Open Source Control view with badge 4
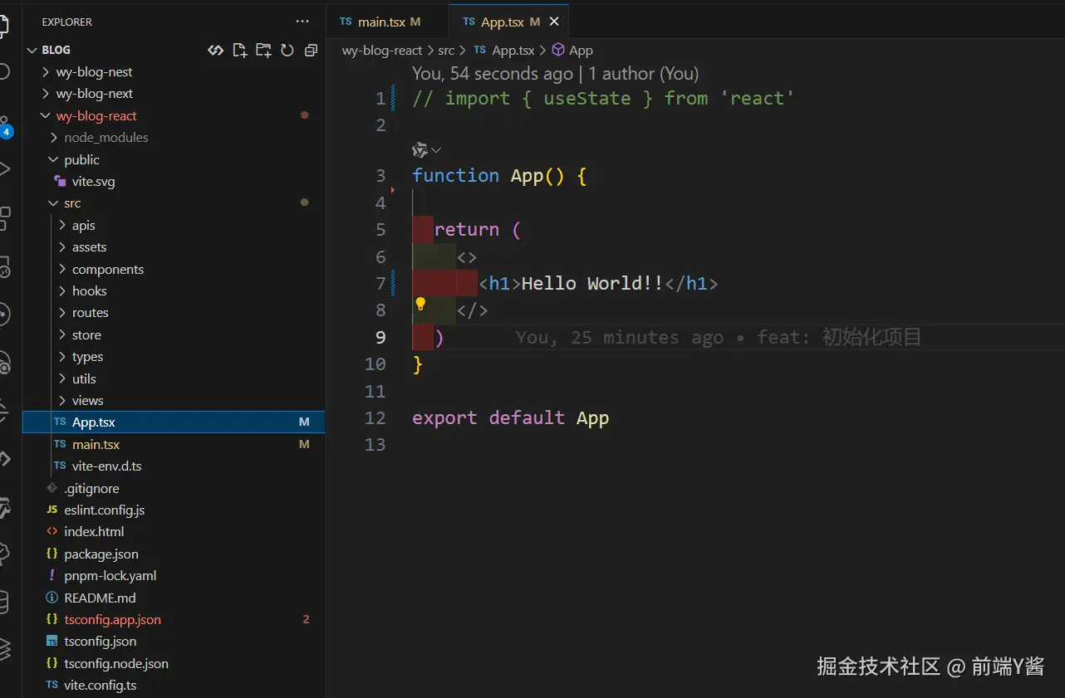Screen dimensions: 1065x698 click(x=4, y=126)
